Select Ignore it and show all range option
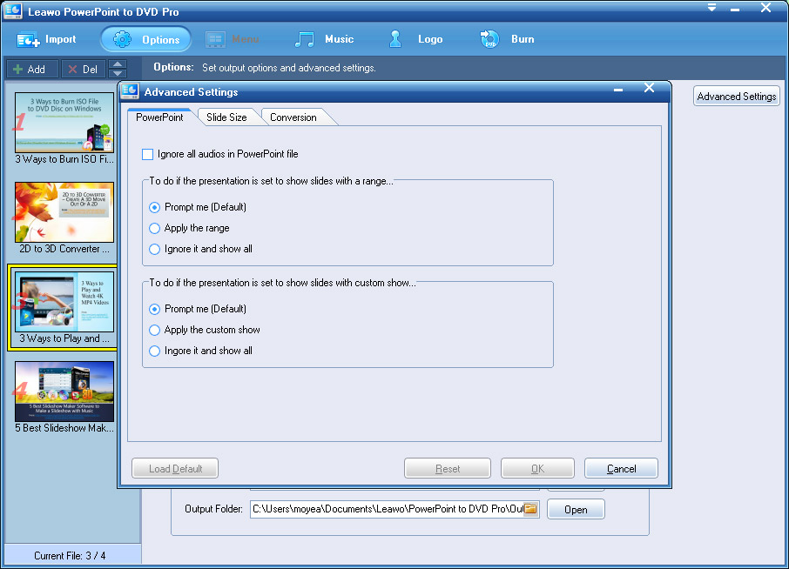Viewport: 789px width, 569px height. point(155,249)
